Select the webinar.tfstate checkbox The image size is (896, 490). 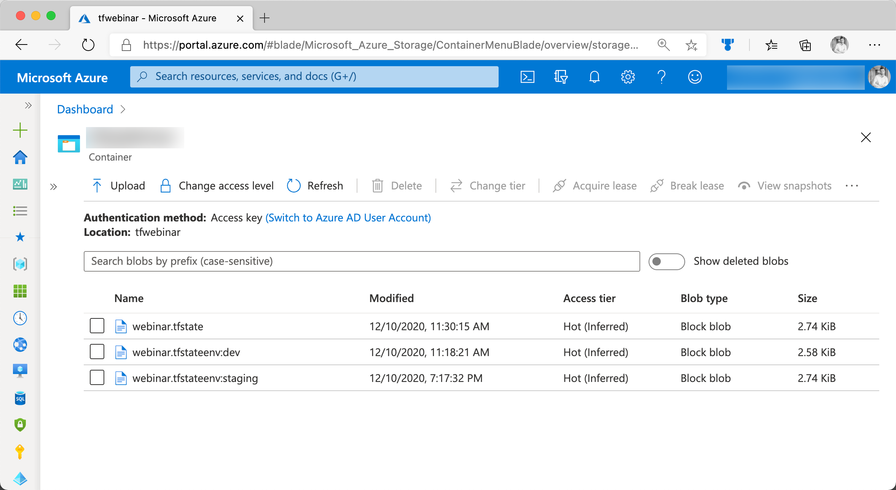click(x=97, y=326)
